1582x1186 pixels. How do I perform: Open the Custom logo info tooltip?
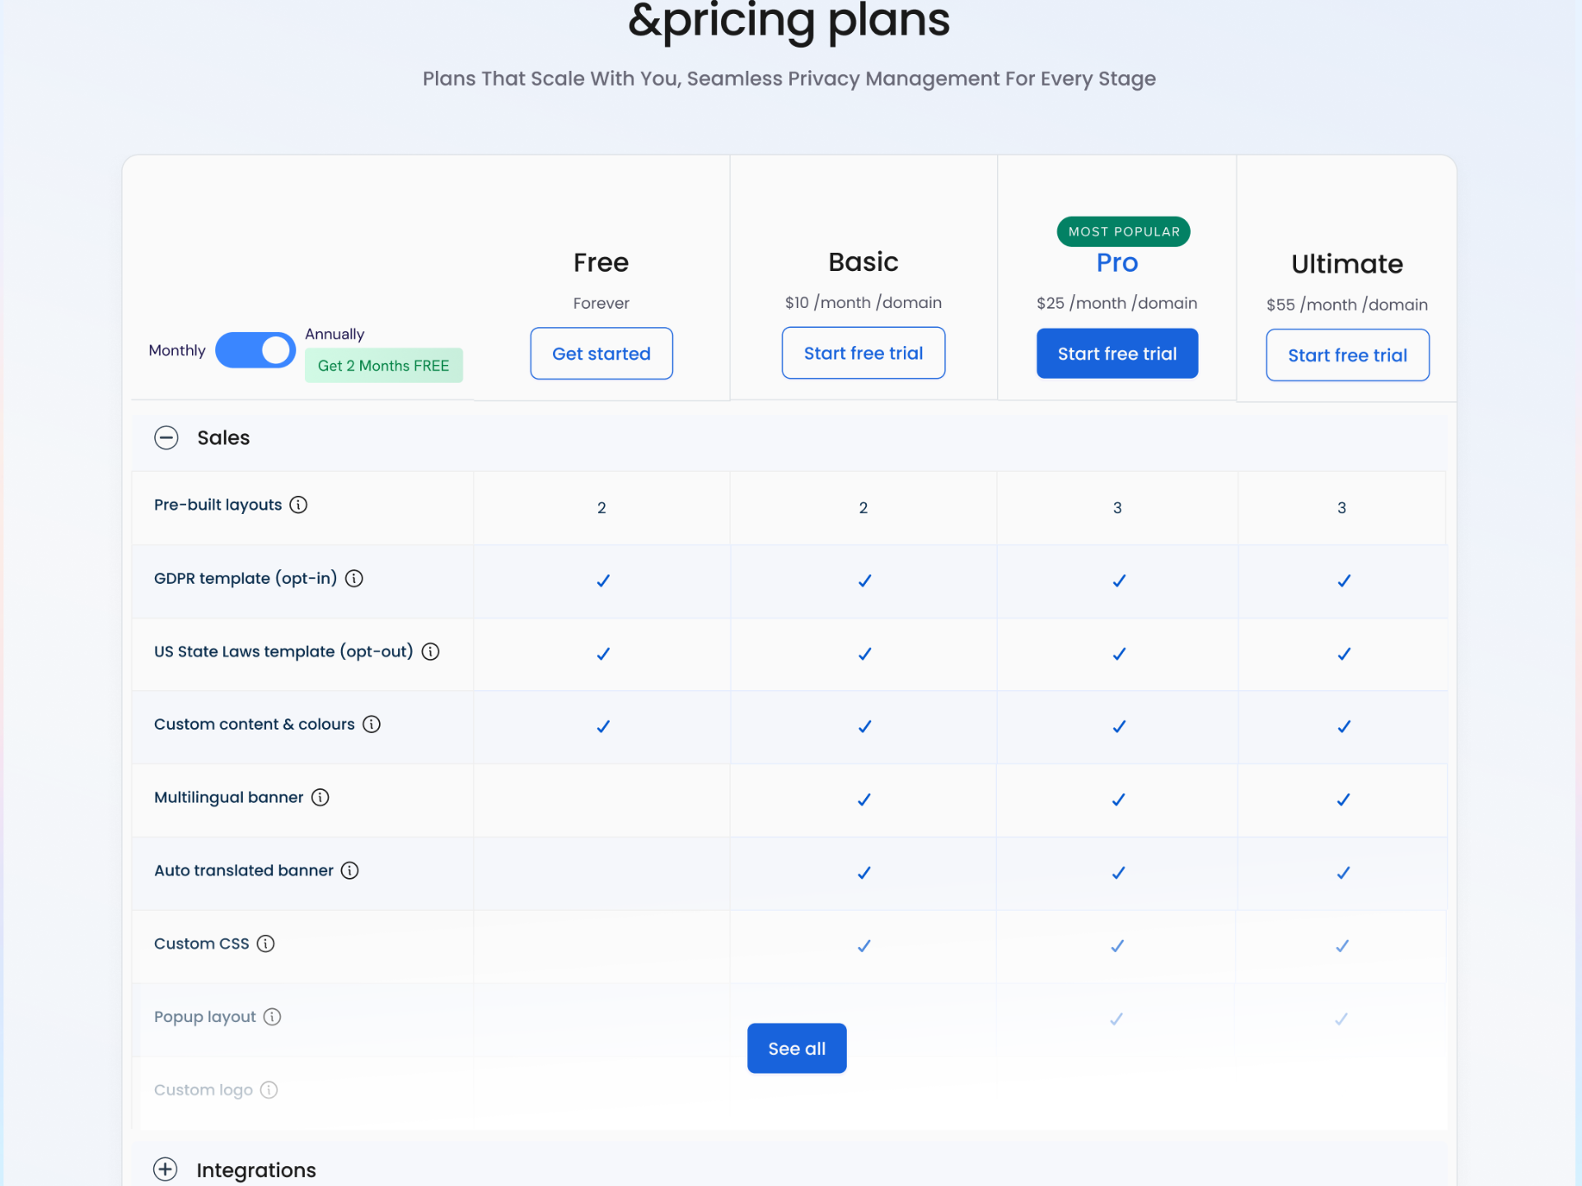[x=269, y=1090]
